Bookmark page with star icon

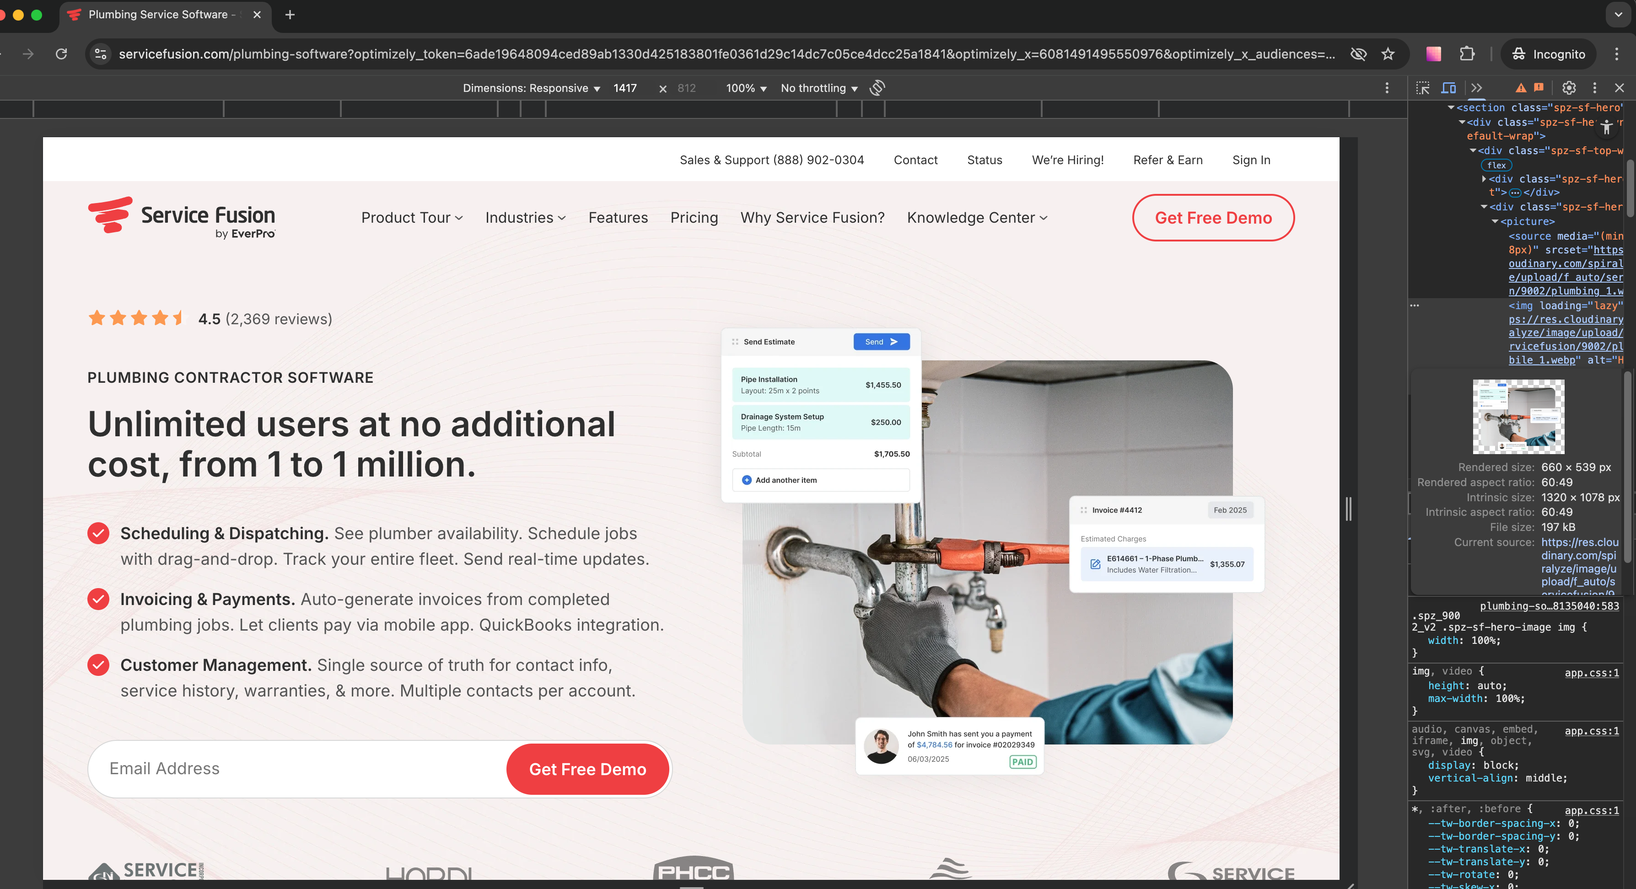[1388, 54]
